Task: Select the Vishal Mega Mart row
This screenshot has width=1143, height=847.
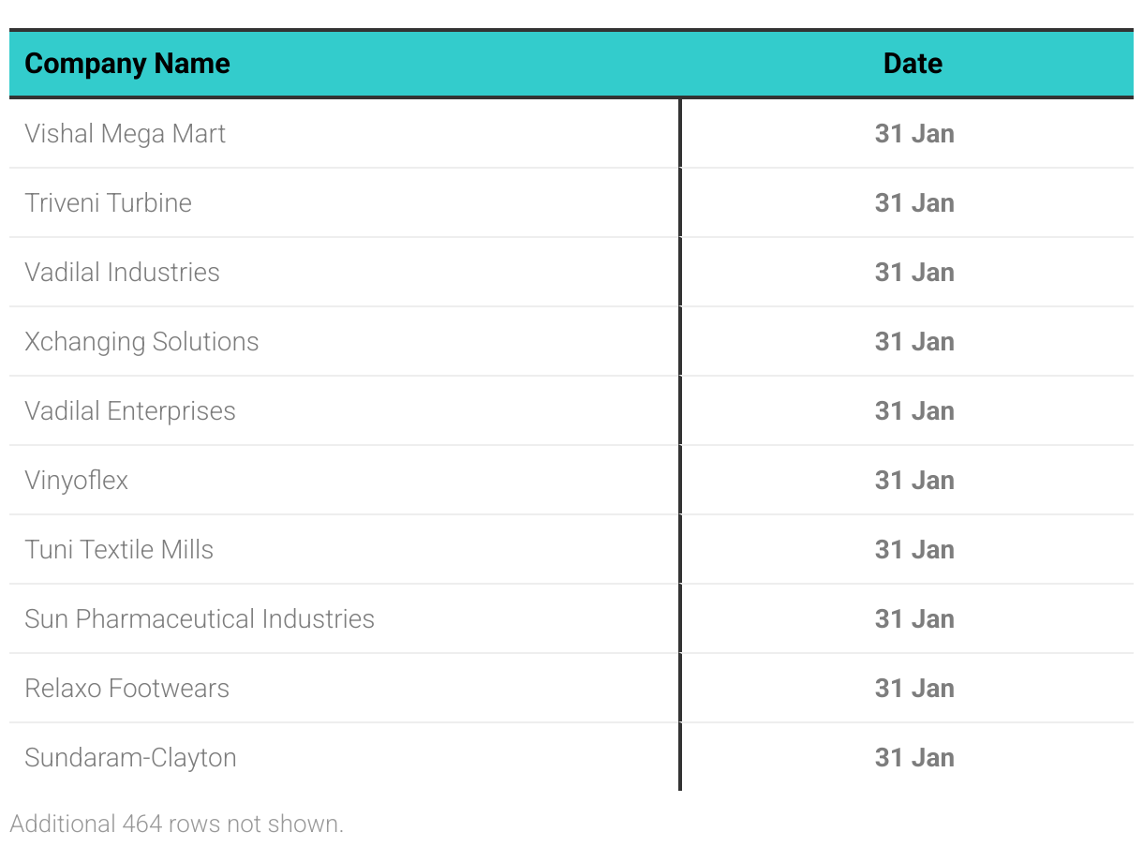Action: pyautogui.click(x=126, y=134)
